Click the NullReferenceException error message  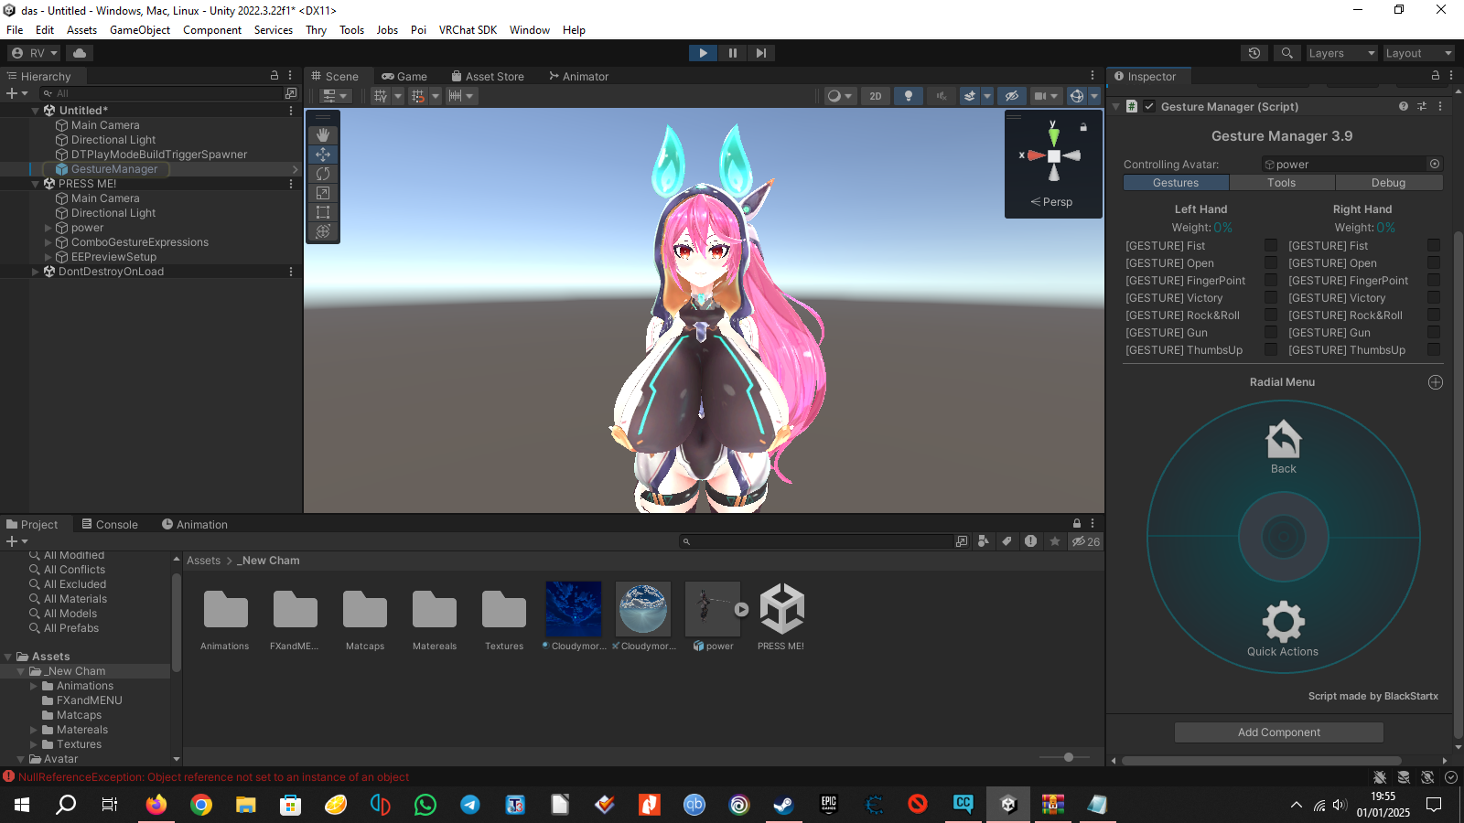pyautogui.click(x=213, y=777)
